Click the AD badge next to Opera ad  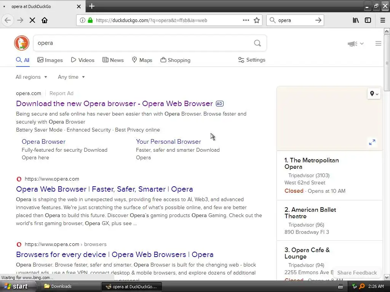point(220,103)
